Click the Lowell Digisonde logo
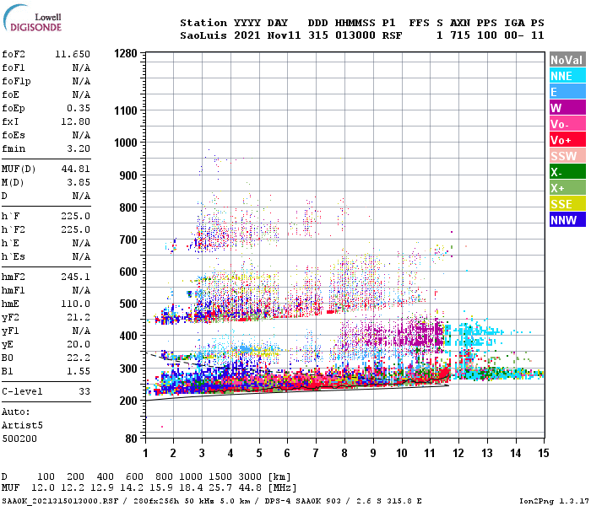Screen dimensions: 591x506 [32, 18]
